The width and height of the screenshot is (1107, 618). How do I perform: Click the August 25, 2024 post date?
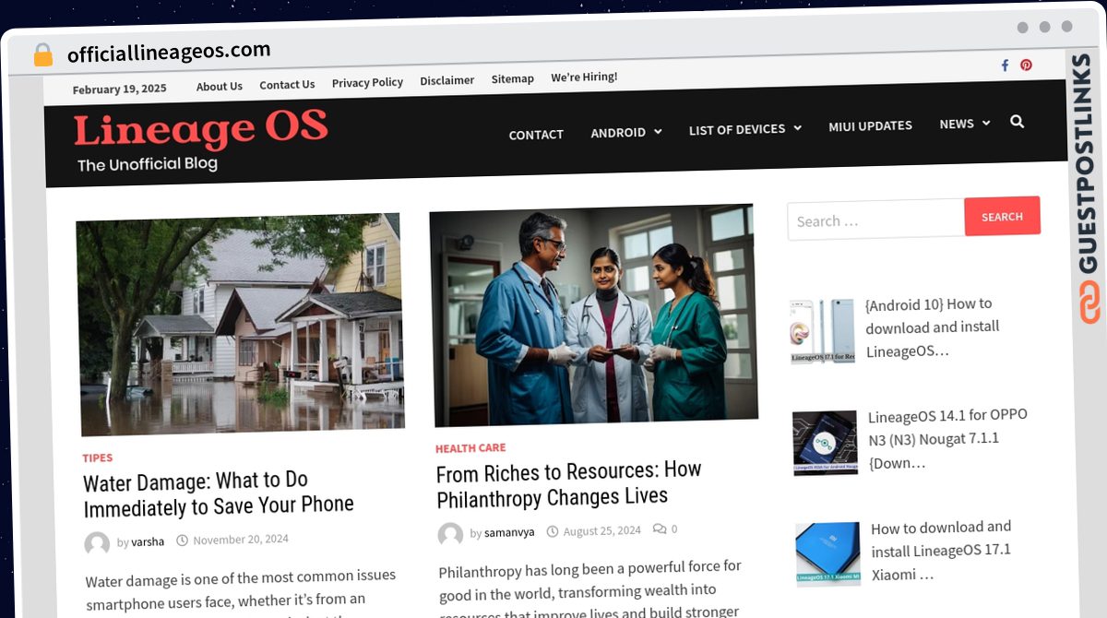(x=601, y=531)
